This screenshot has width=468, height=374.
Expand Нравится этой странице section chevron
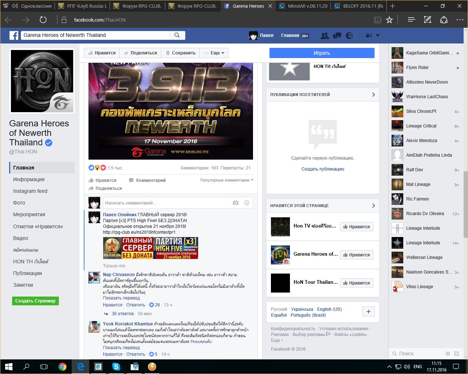(373, 206)
